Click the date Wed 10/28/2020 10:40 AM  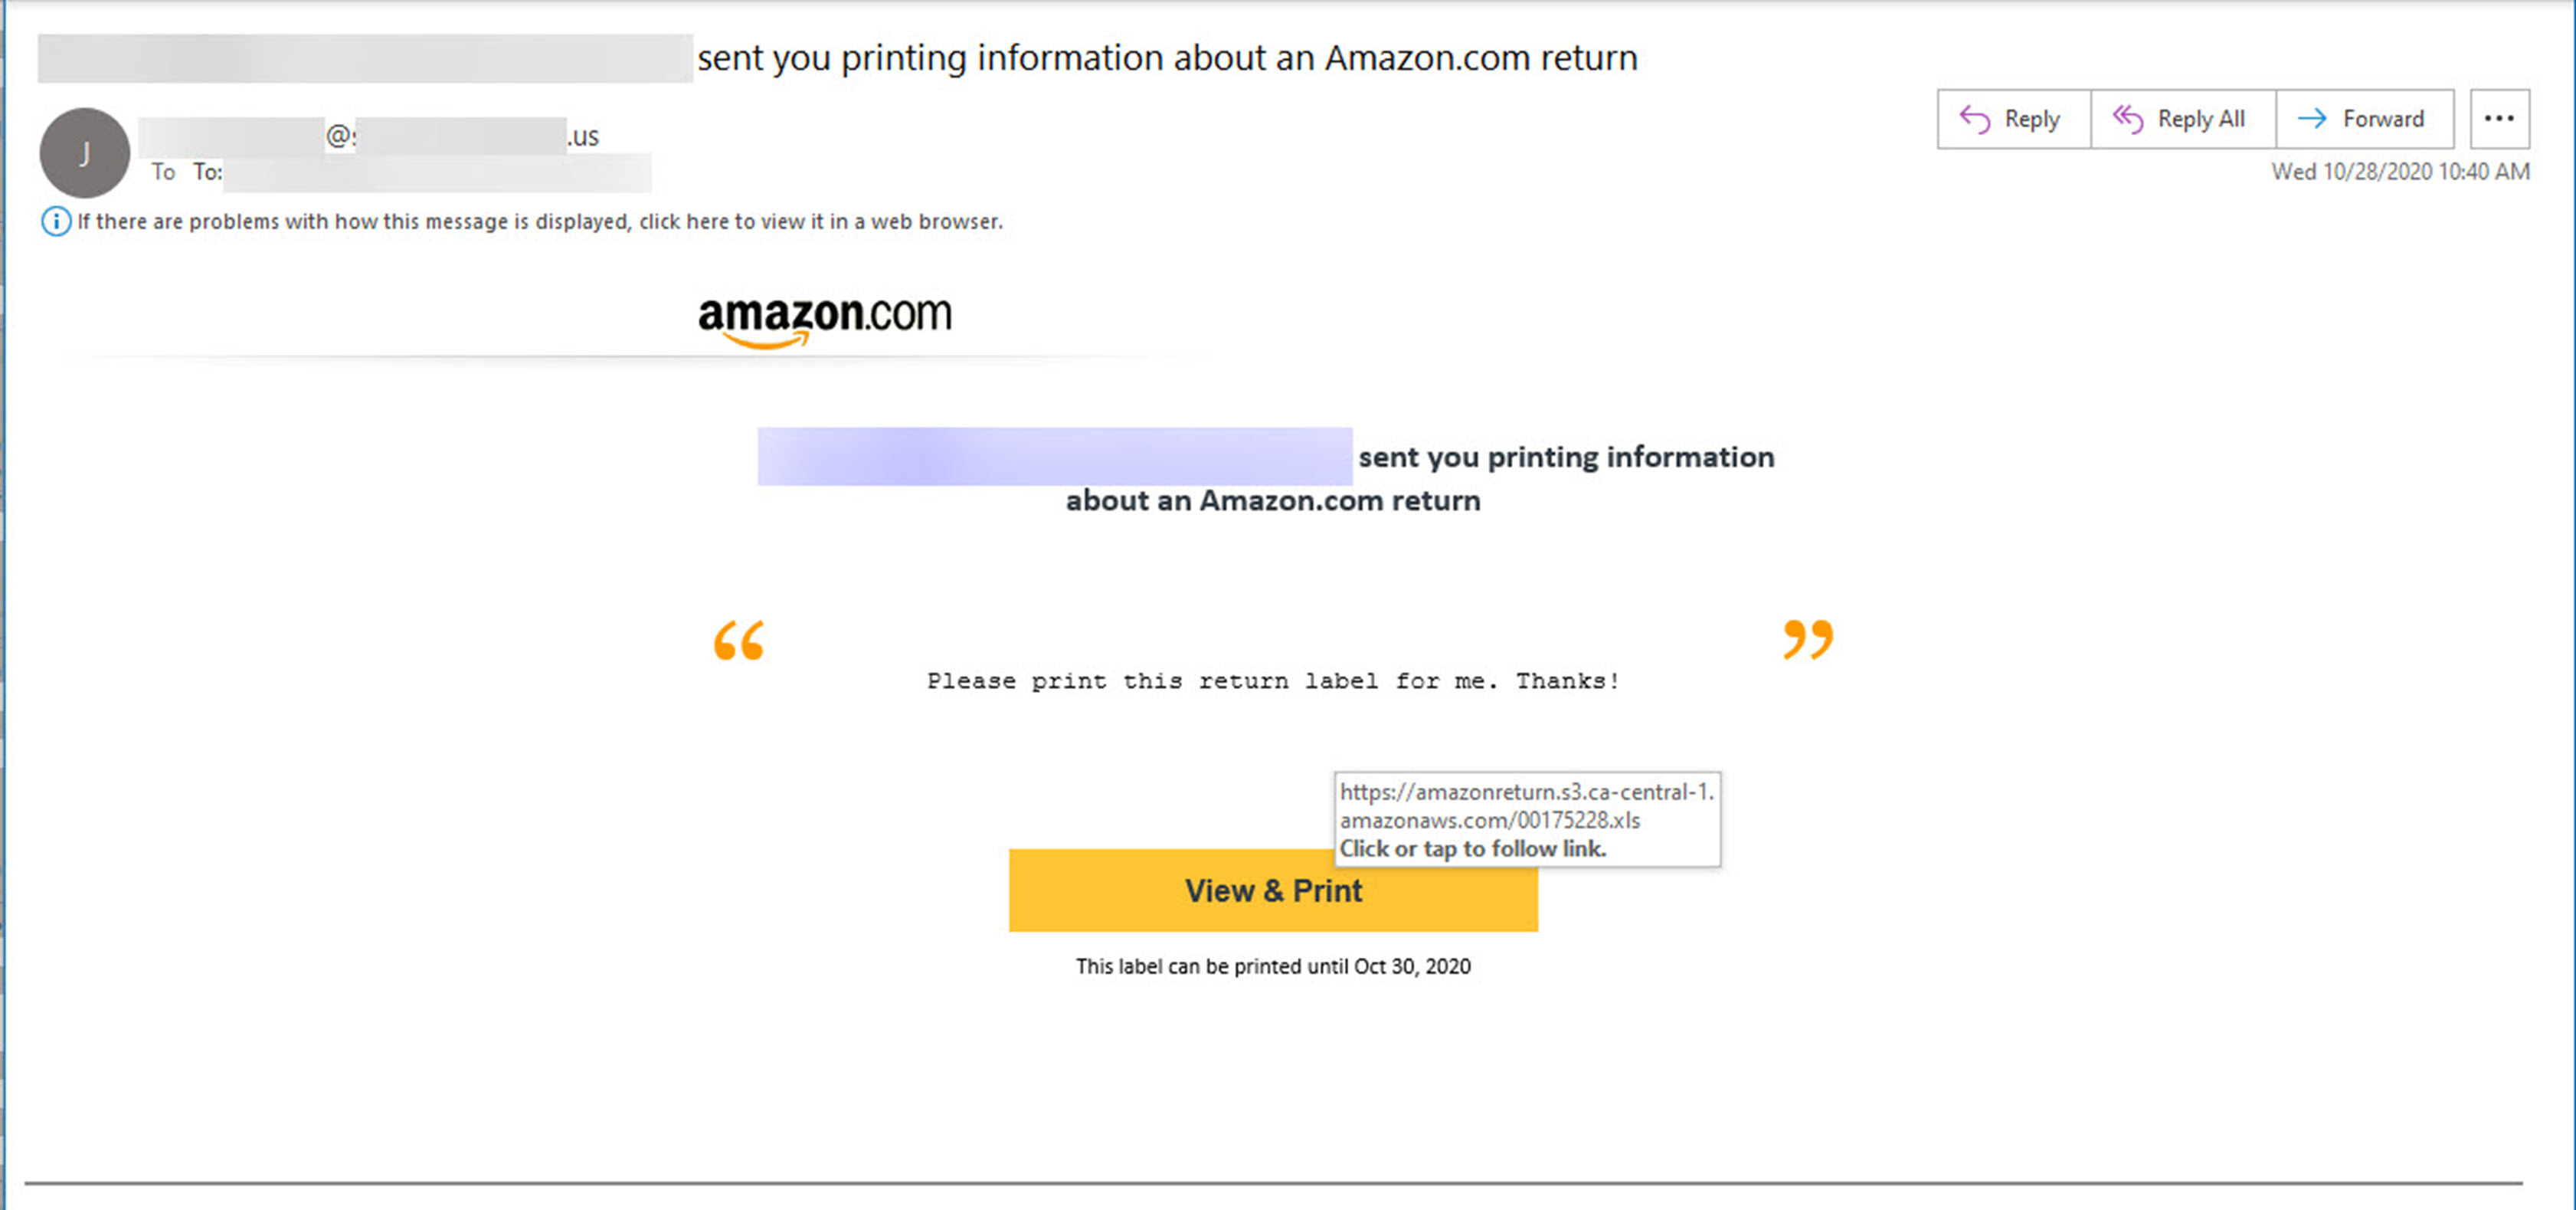point(2400,171)
